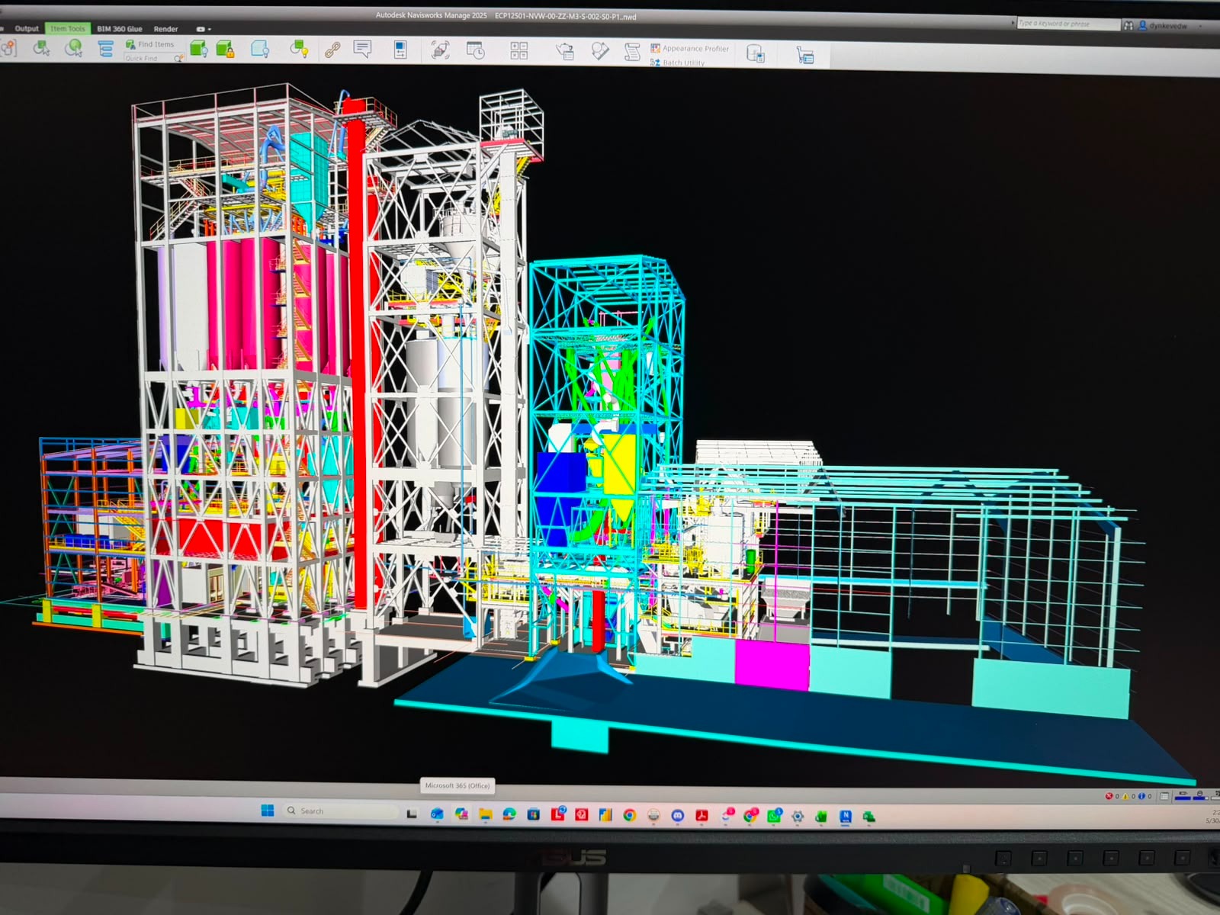Open the TimeLiner calendar clock icon
1220x915 pixels.
click(476, 51)
